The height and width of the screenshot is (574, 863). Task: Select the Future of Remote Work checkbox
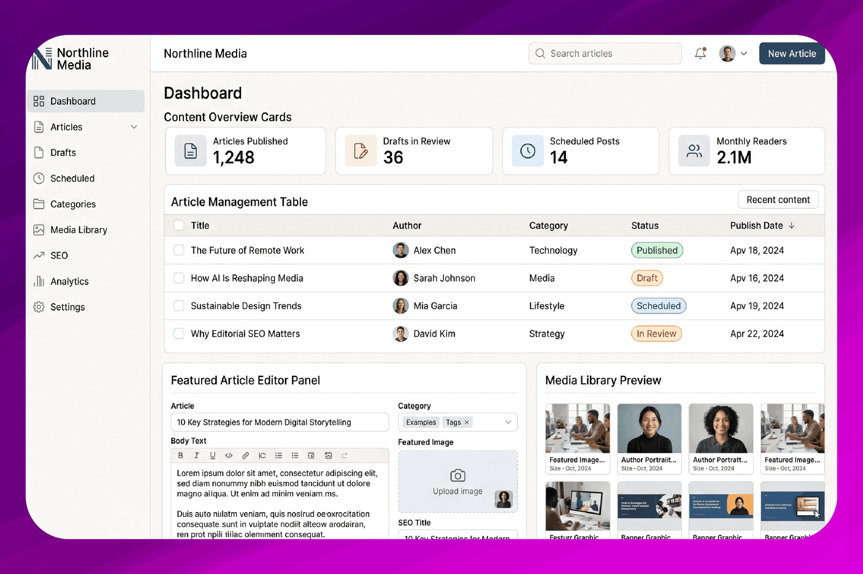point(179,250)
